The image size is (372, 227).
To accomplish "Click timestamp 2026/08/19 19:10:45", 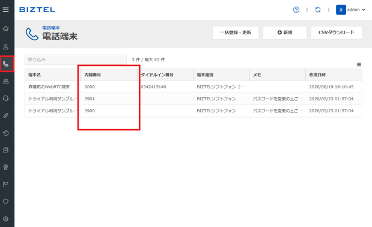I will click(x=331, y=86).
